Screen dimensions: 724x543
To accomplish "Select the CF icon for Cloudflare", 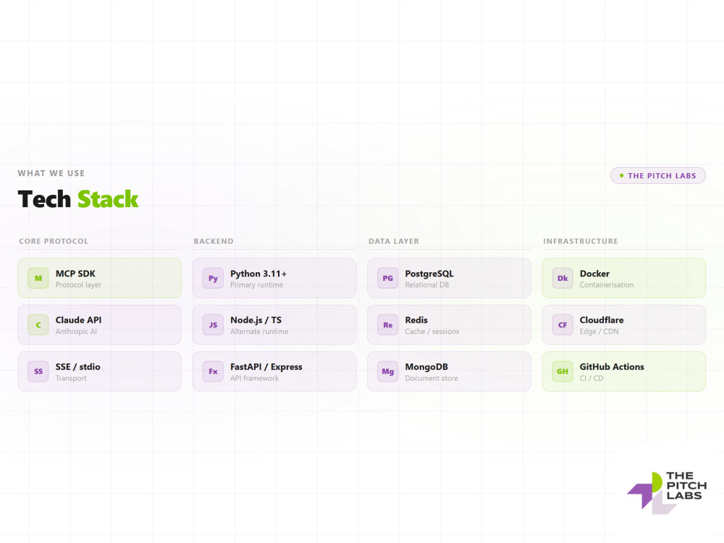I will coord(563,325).
